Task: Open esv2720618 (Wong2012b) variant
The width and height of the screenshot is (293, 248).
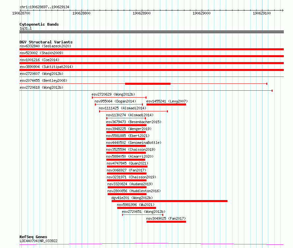Action: 41,87
